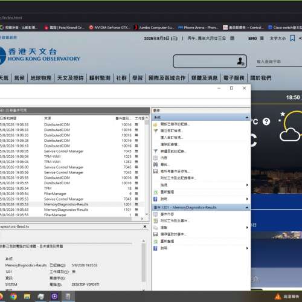The width and height of the screenshot is (302, 302).
Task: Click the Event Viewer taskbar icon
Action: (68, 297)
